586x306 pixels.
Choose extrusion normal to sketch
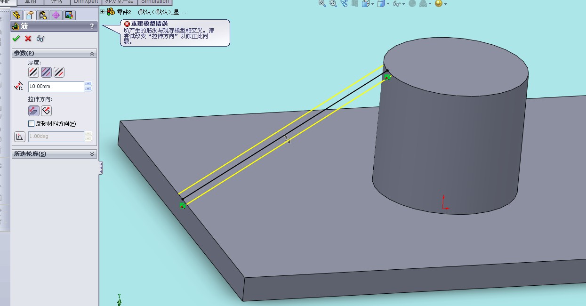[46, 111]
